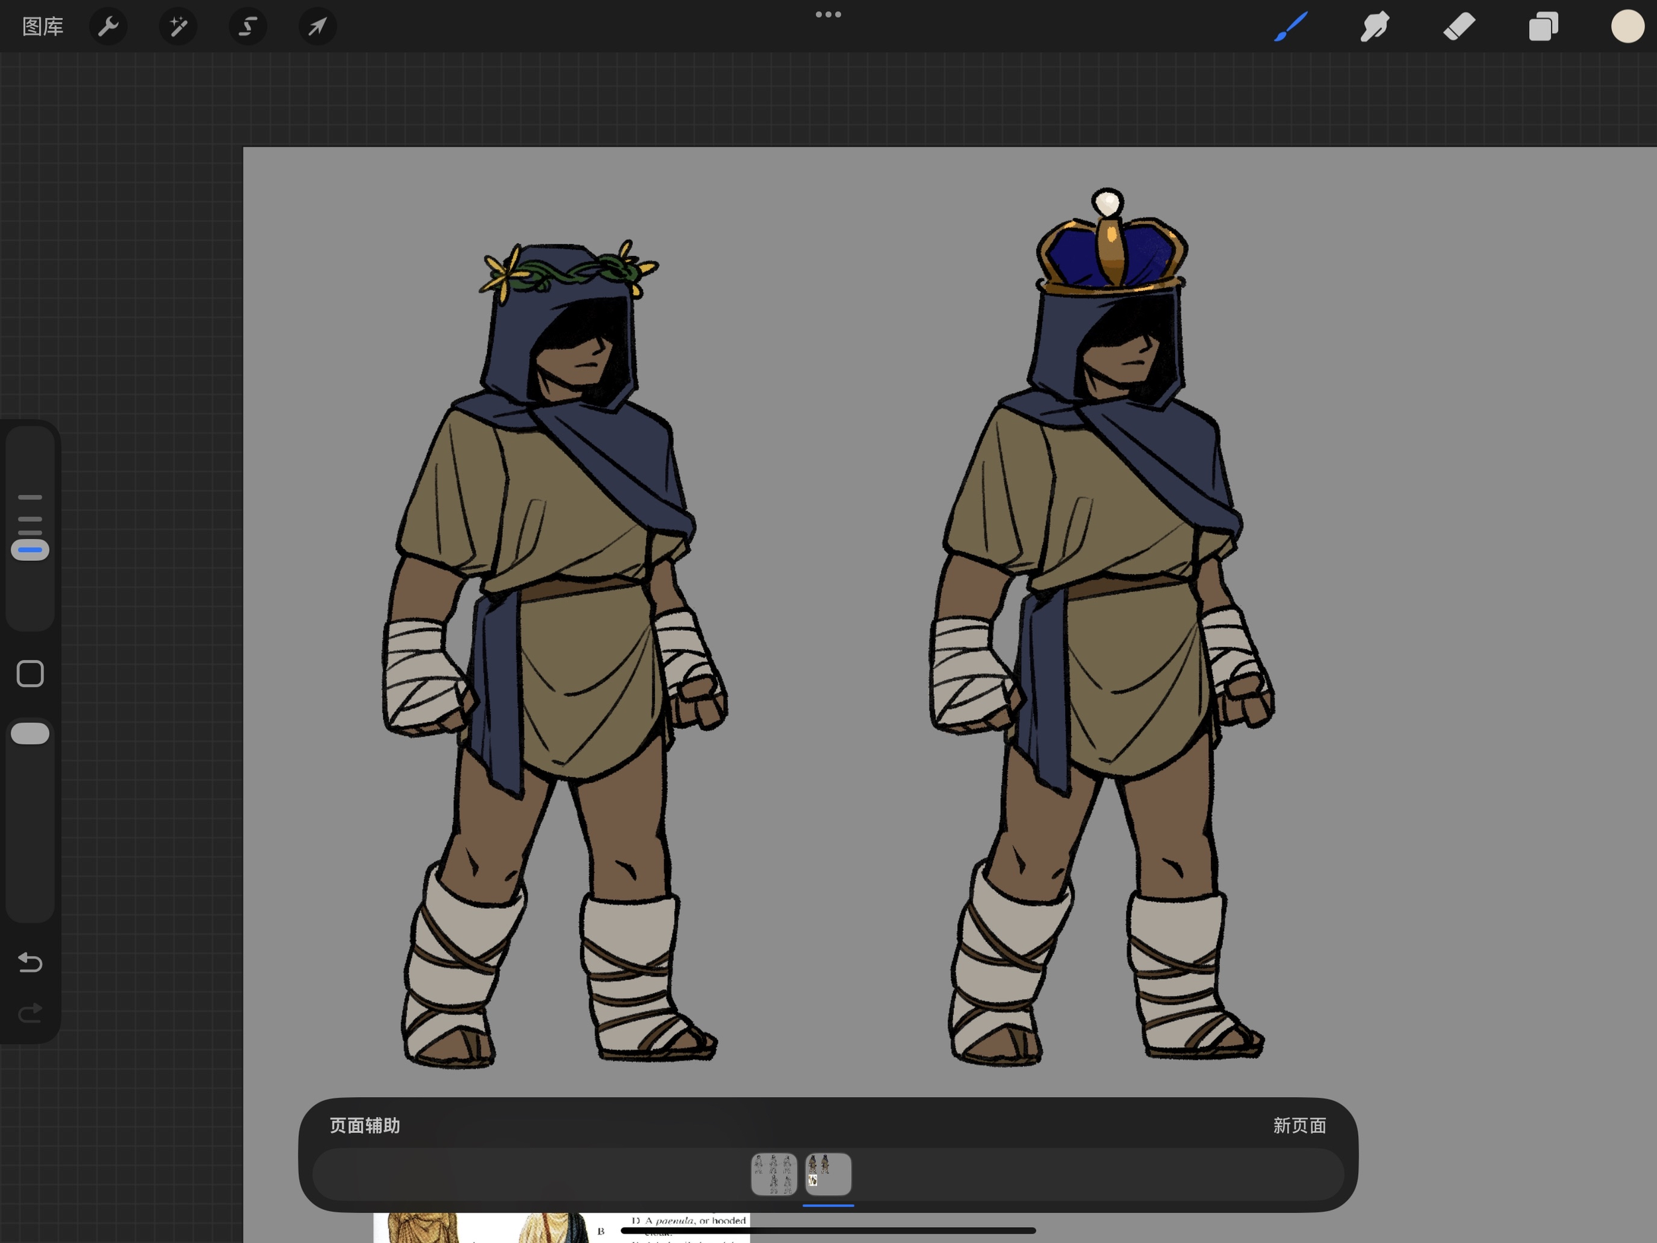1657x1243 pixels.
Task: Activate the Selection tool
Action: 248,27
